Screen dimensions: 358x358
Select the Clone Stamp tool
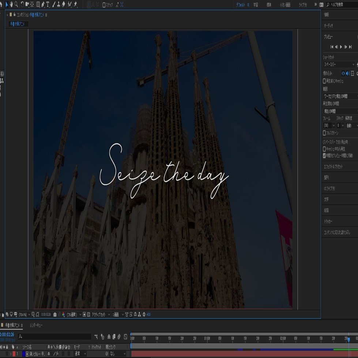(59, 4)
